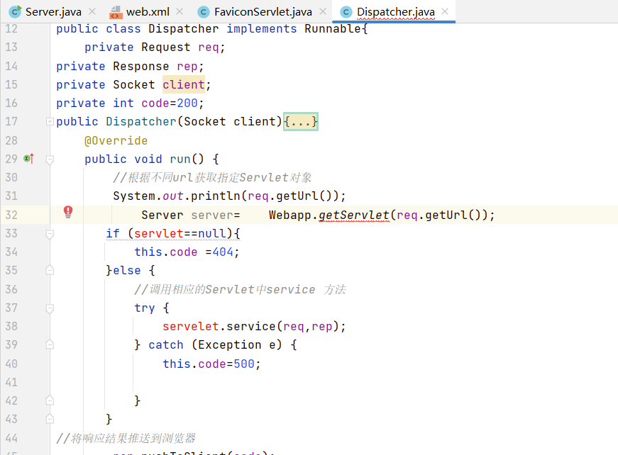The image size is (618, 455).
Task: Click the Dispatcher.java class icon
Action: tap(346, 12)
